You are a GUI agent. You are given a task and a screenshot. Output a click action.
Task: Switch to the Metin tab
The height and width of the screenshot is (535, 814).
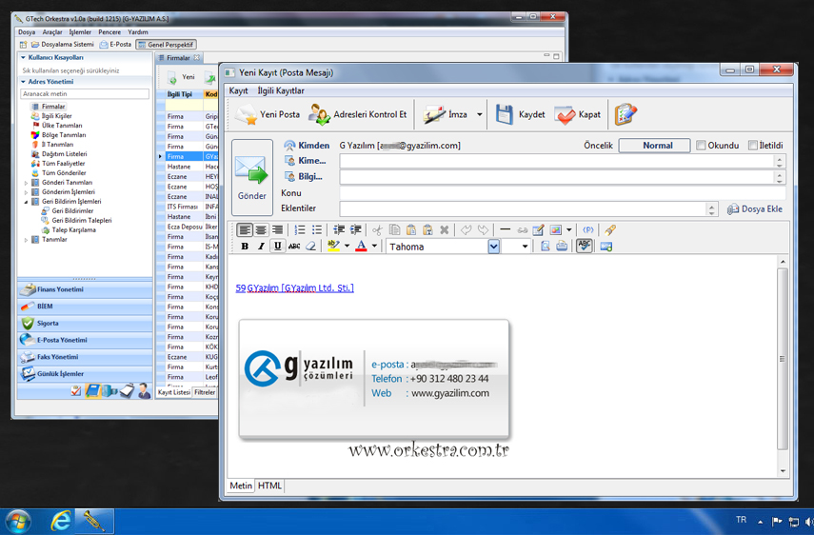(241, 485)
